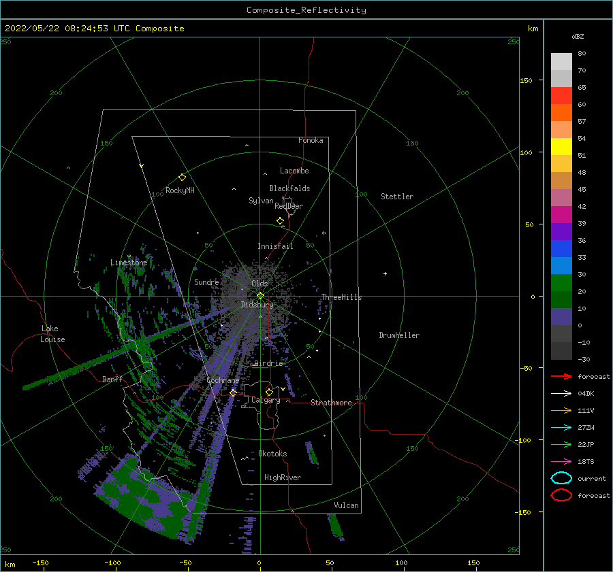Click the yellow diamond marker above Calgary label

pyautogui.click(x=269, y=392)
